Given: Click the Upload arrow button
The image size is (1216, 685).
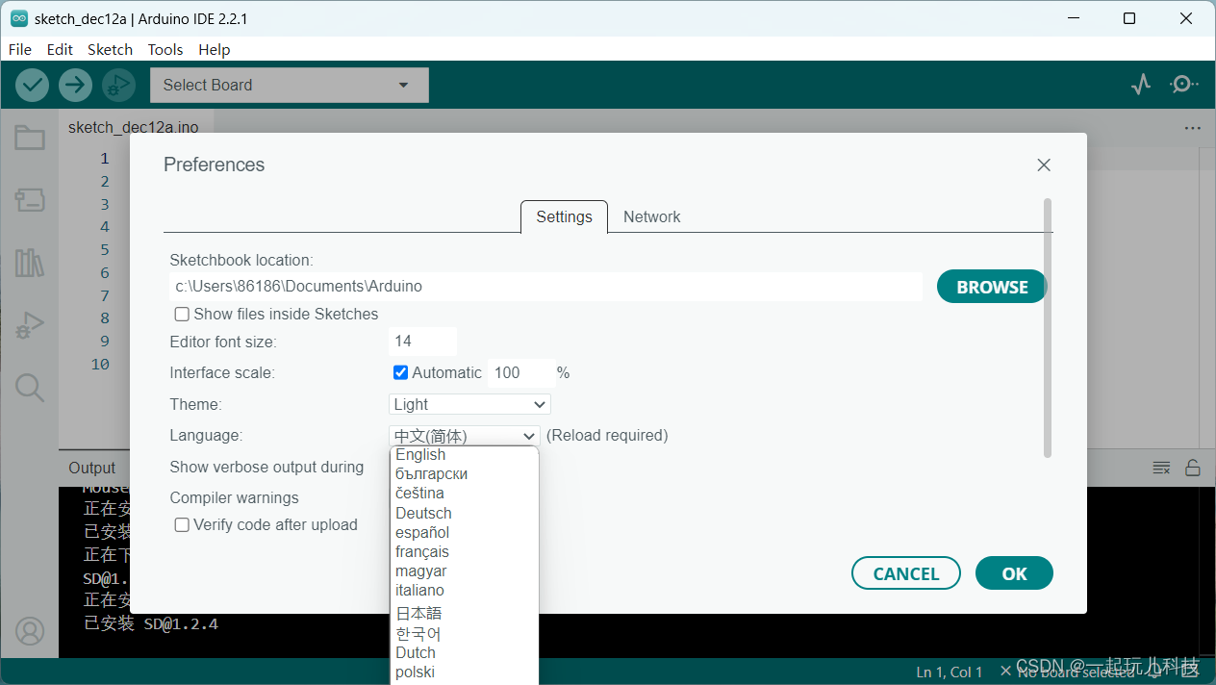Looking at the screenshot, I should click(75, 85).
